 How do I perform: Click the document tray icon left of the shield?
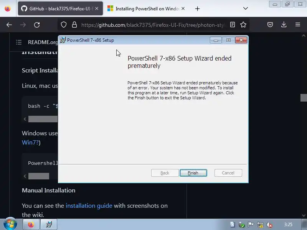tap(233, 225)
